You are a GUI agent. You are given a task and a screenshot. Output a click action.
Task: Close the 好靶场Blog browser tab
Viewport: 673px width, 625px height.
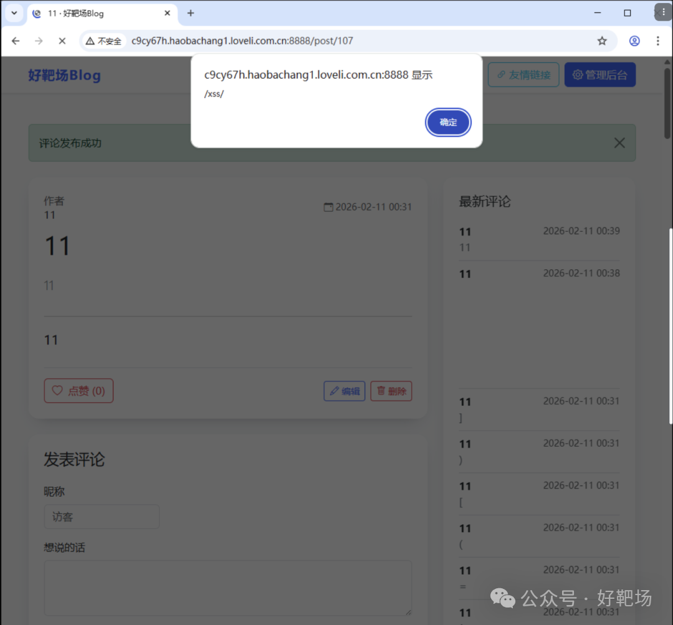(168, 13)
